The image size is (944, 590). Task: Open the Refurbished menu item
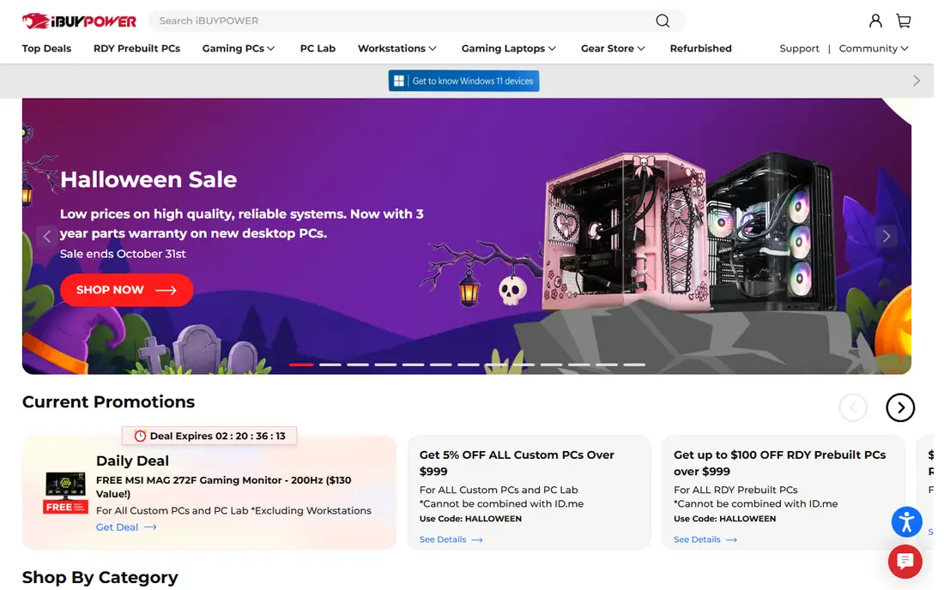701,48
